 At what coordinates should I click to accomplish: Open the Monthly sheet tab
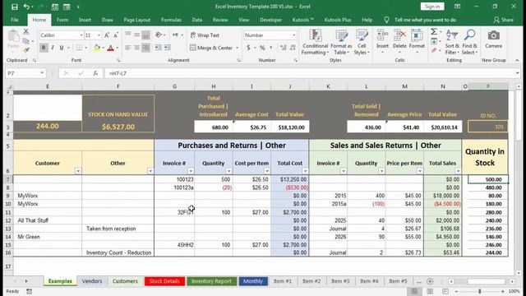(x=253, y=281)
